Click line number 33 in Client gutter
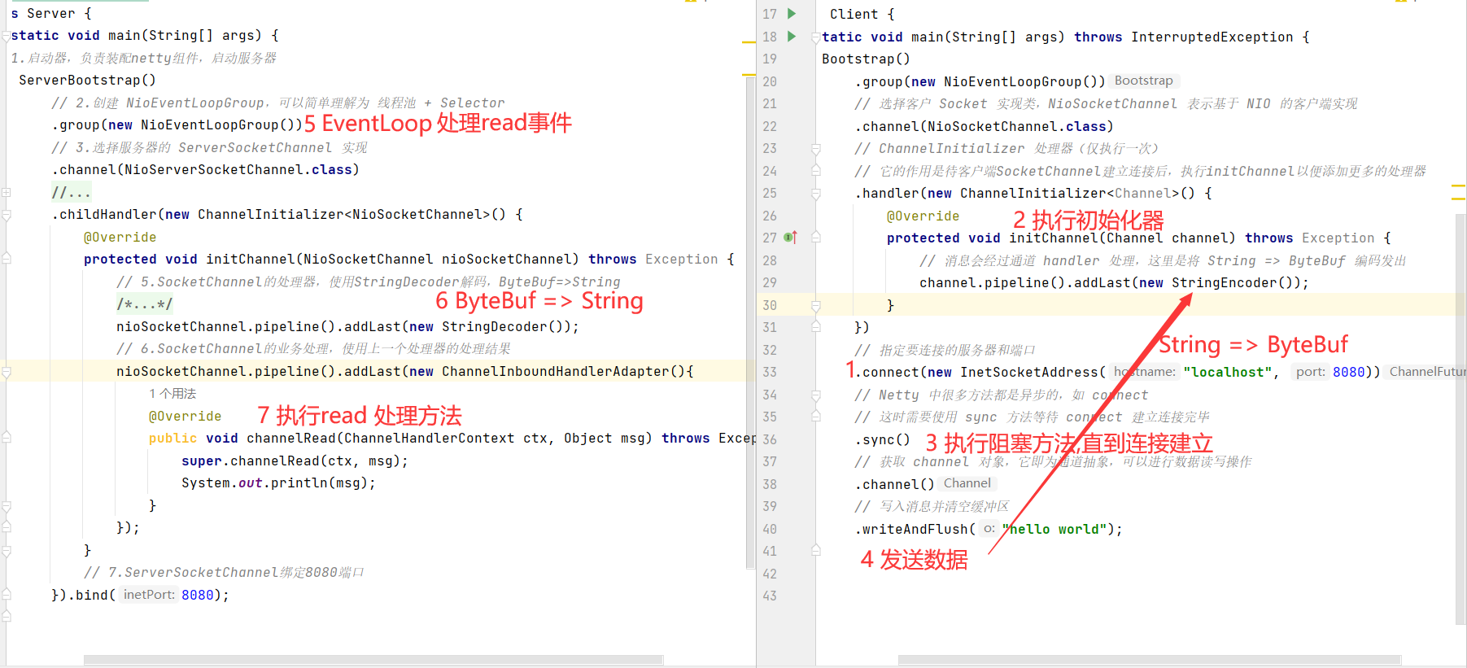Viewport: 1467px width, 668px height. [770, 372]
